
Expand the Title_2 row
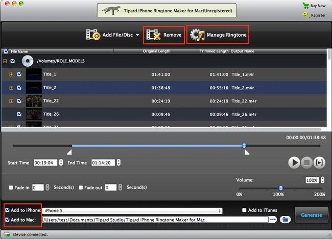(x=11, y=88)
